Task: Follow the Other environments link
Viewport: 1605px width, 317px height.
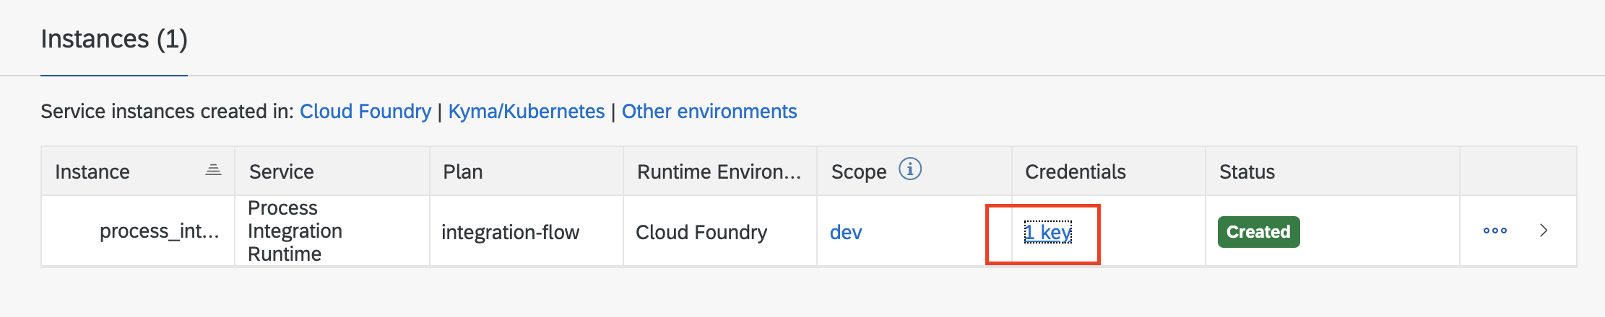Action: pos(709,112)
